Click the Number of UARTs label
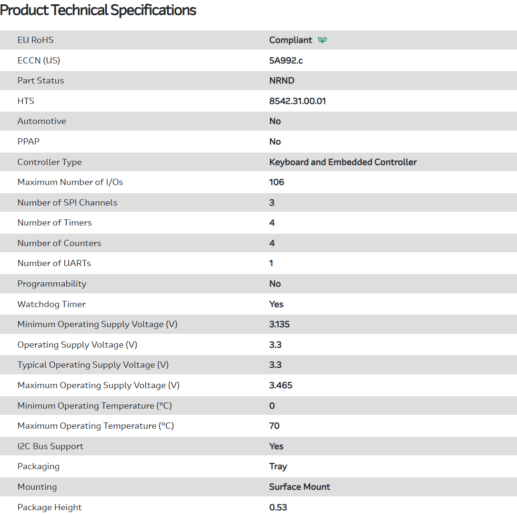 click(54, 263)
